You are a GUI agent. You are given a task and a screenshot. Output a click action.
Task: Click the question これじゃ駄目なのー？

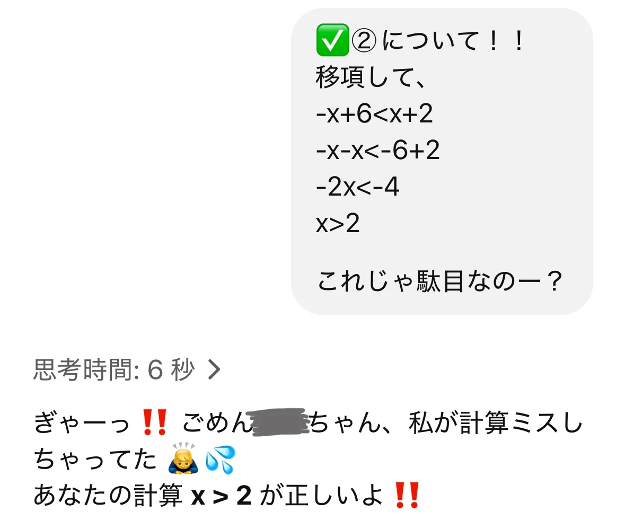[439, 281]
